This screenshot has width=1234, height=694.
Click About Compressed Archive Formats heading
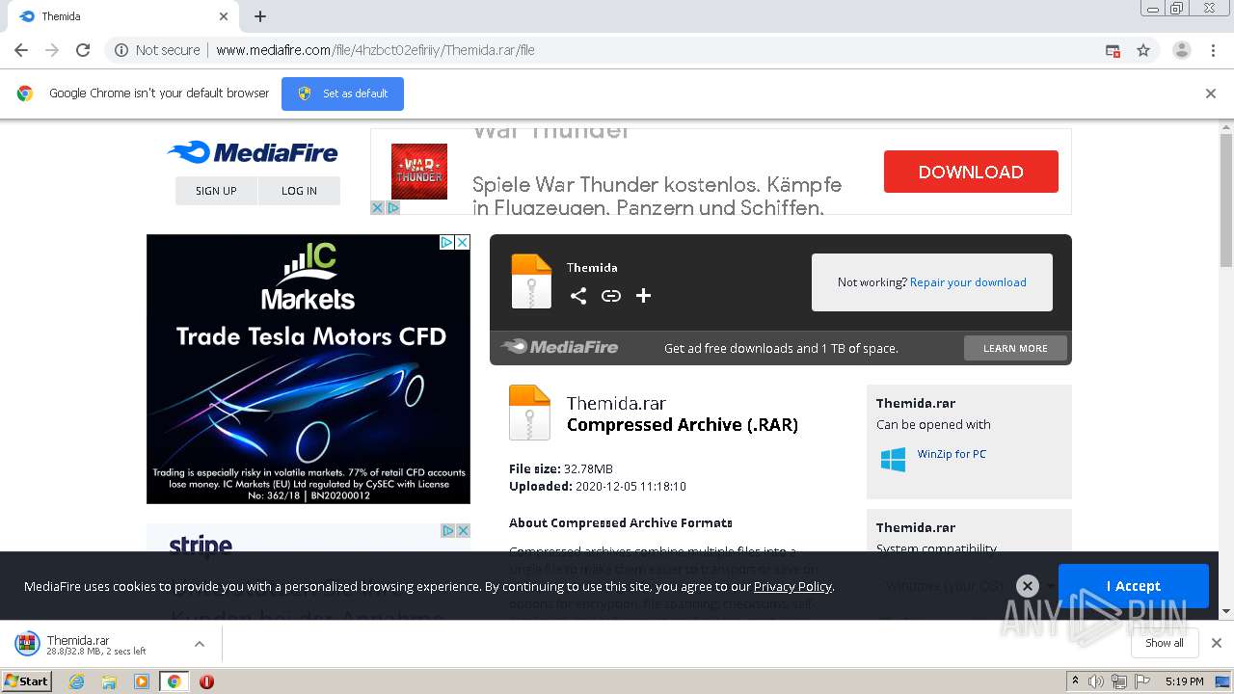pos(621,523)
